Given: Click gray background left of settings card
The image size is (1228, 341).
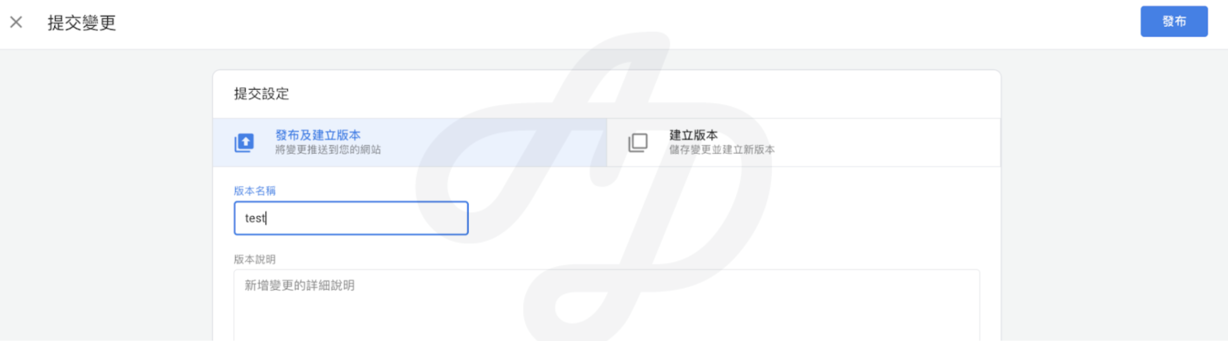Looking at the screenshot, I should 106,192.
